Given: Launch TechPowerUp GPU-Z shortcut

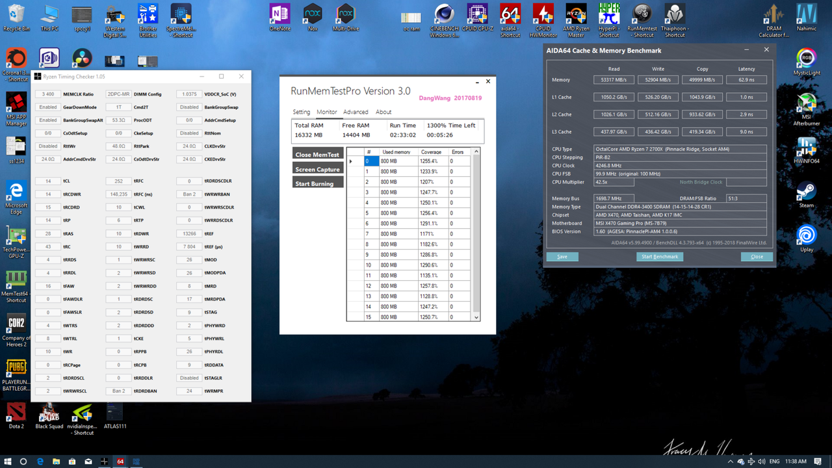Looking at the screenshot, I should (14, 234).
